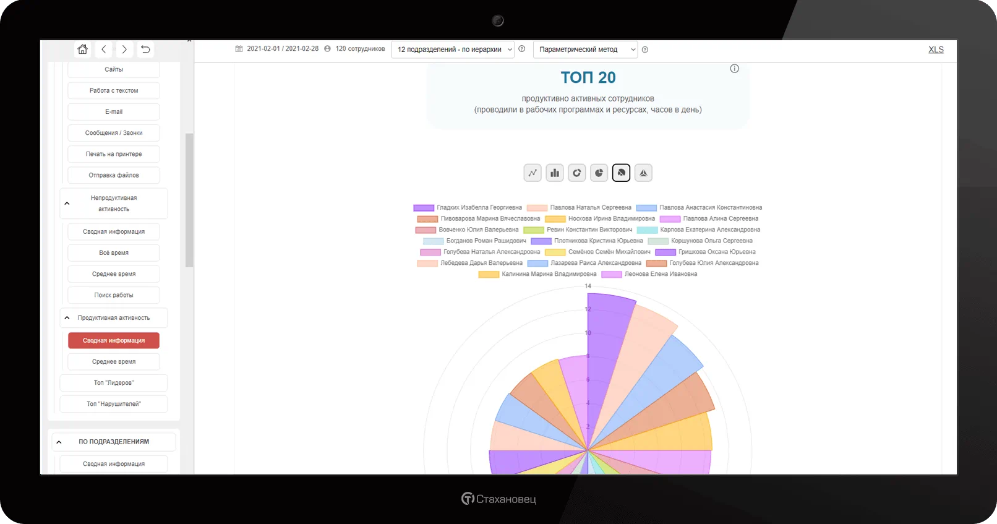The image size is (997, 524).
Task: Switch to pie chart view
Action: [599, 173]
